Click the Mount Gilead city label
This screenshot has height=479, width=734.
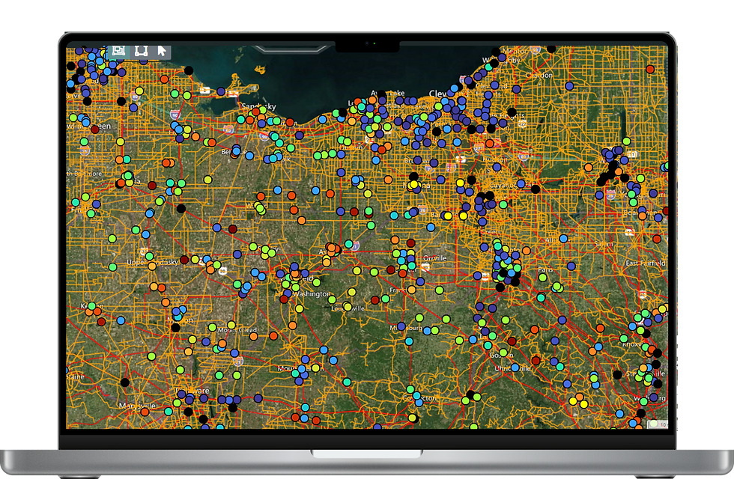click(237, 330)
